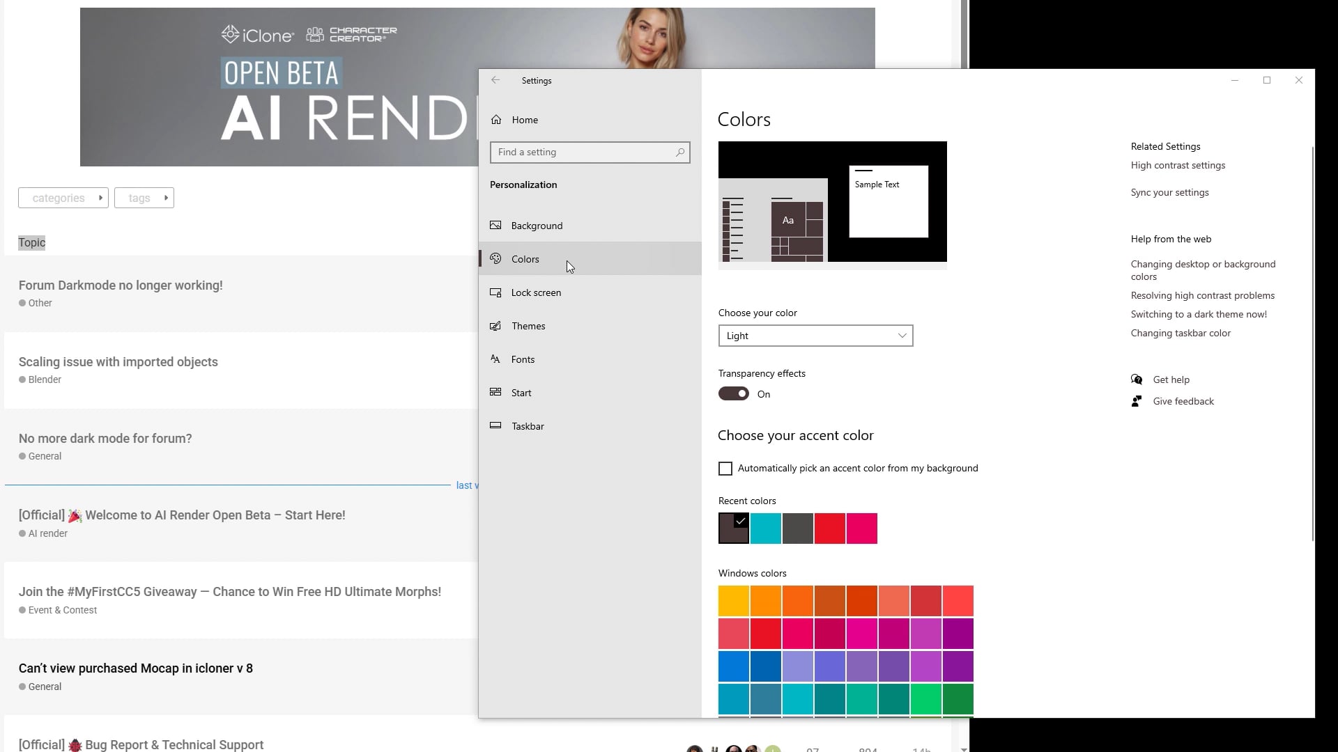The width and height of the screenshot is (1338, 752).
Task: Turn off Transparency effects switch
Action: [x=734, y=393]
